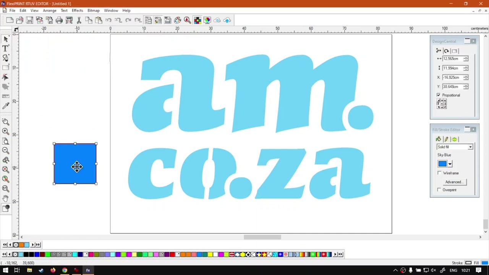Toggle the Fill indicator in status bar
This screenshot has width=489, height=275.
[485, 263]
